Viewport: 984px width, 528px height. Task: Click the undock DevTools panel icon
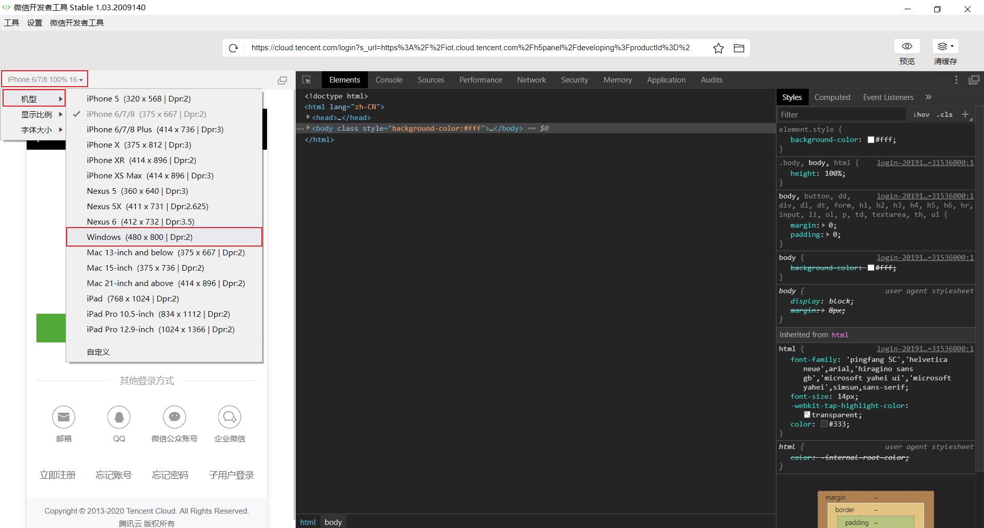(974, 80)
